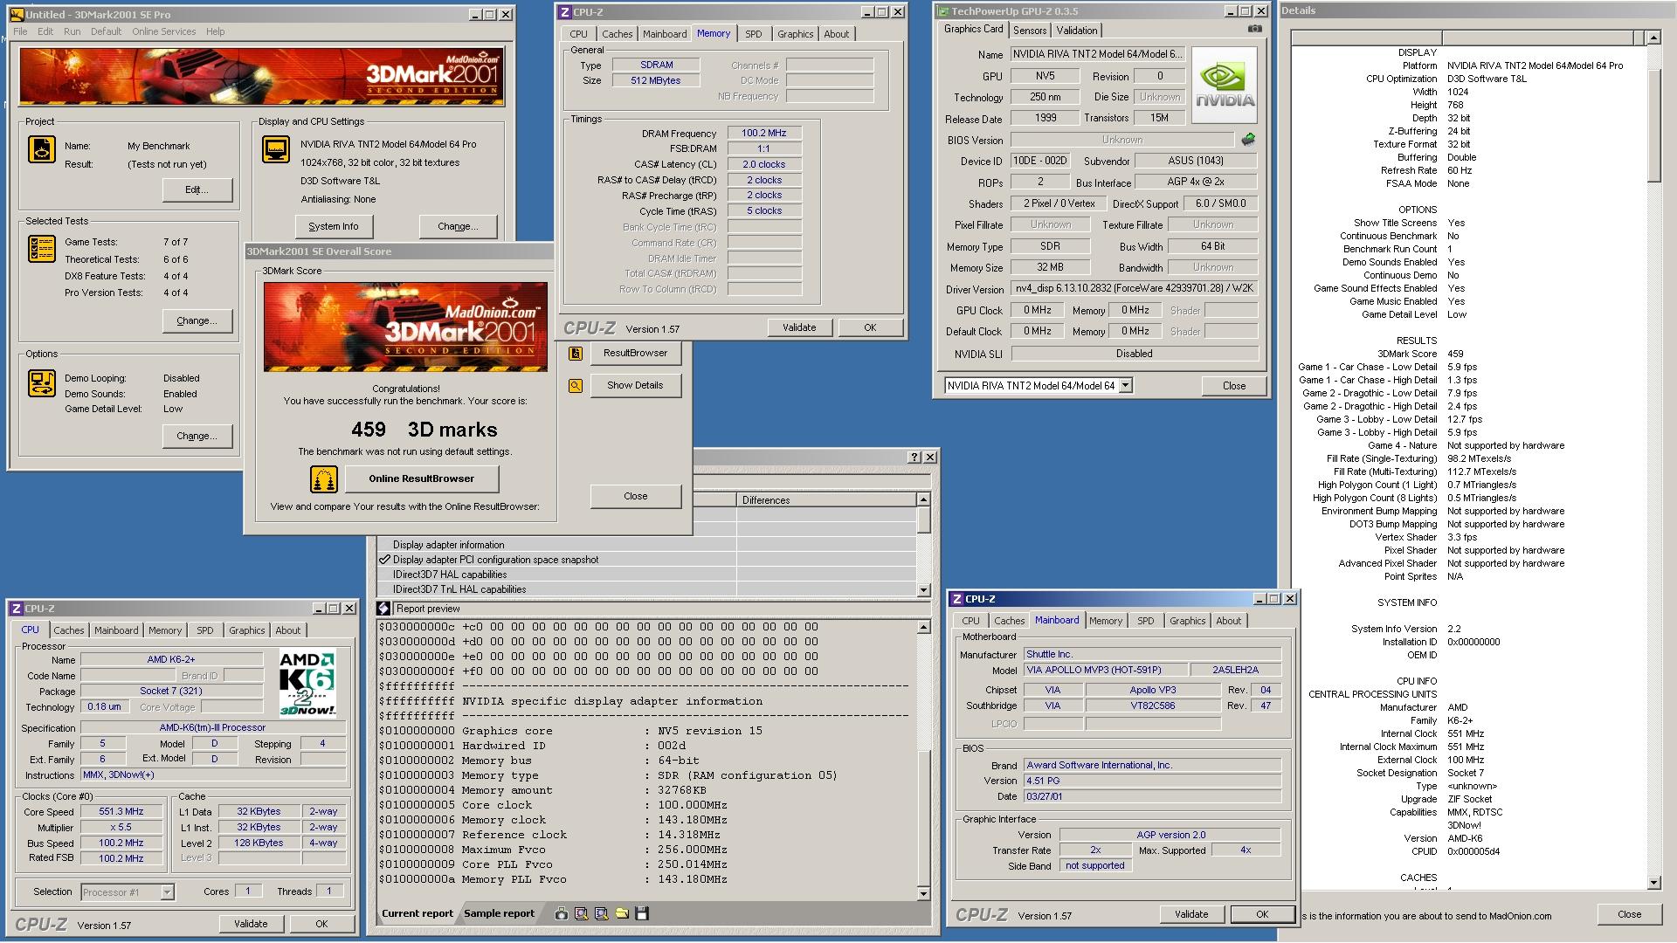Viewport: 1677px width, 943px height.
Task: Open the Help menu in 3DMark2001
Action: click(215, 31)
